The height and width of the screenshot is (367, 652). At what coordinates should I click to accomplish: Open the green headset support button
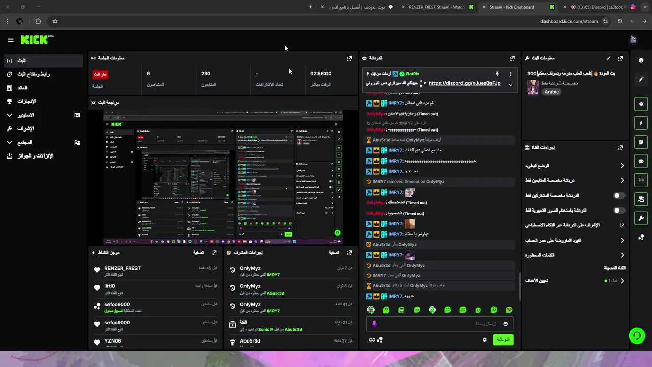[x=637, y=335]
